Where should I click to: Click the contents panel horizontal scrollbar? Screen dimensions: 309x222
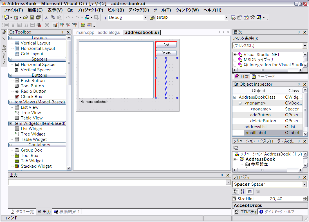click(268, 70)
